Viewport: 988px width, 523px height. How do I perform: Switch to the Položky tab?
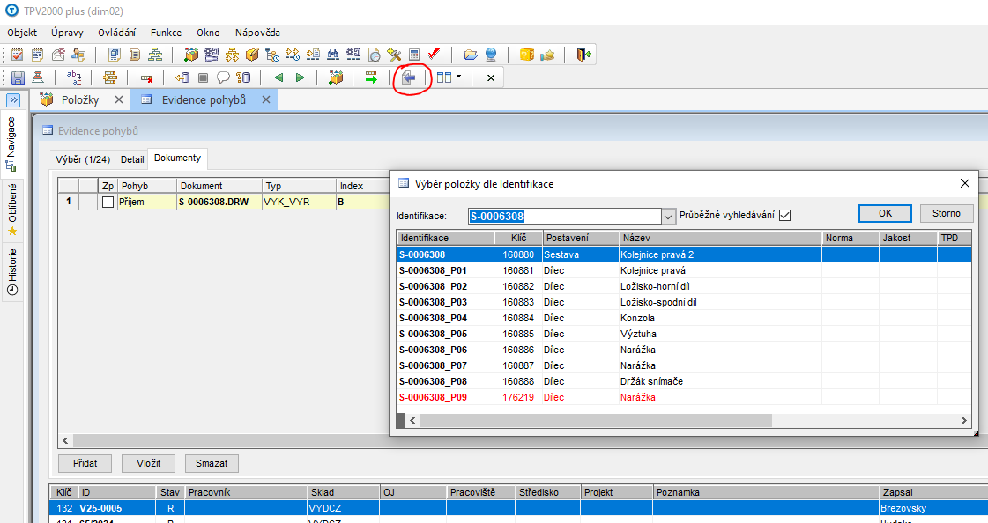pyautogui.click(x=80, y=100)
